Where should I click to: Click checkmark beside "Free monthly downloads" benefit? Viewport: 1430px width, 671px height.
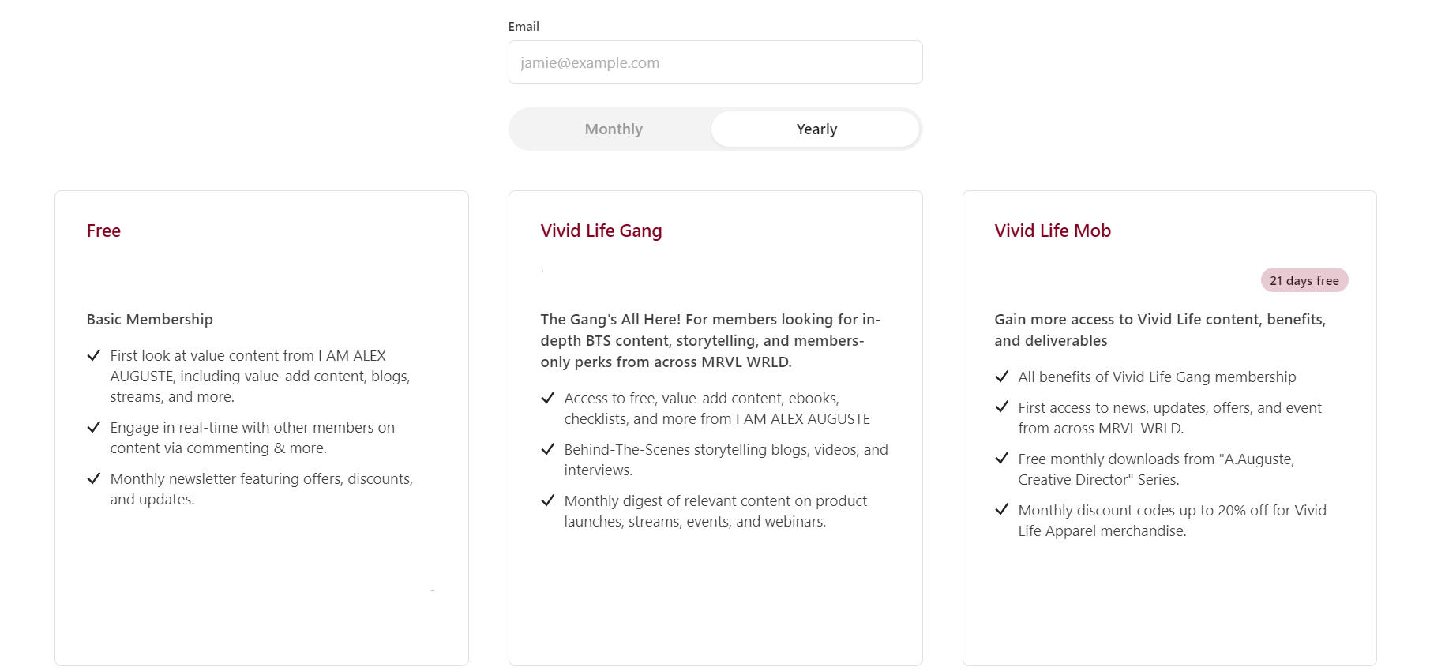tap(1002, 459)
